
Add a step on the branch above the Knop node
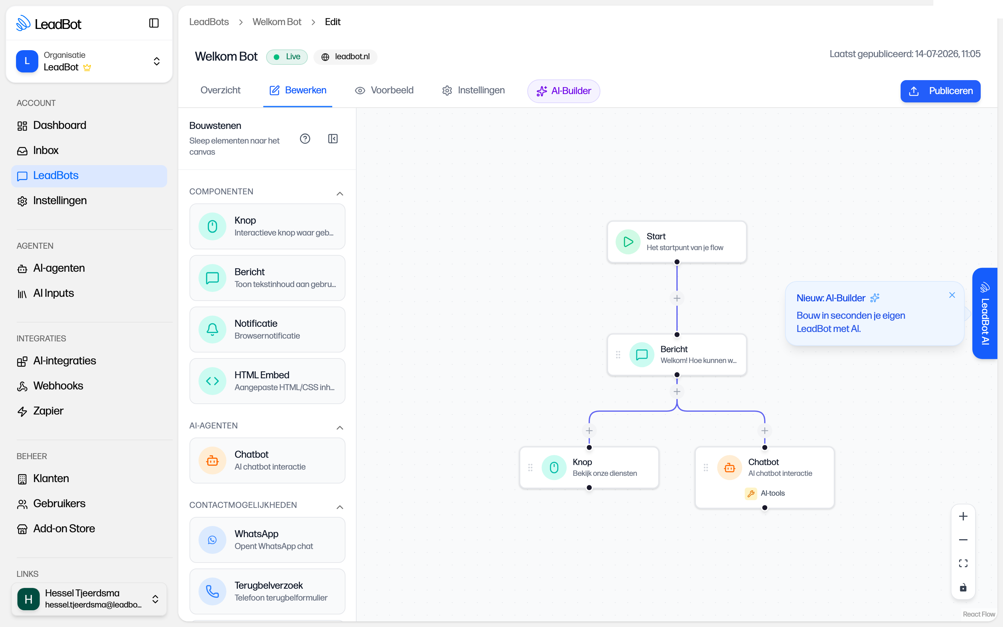click(x=589, y=431)
